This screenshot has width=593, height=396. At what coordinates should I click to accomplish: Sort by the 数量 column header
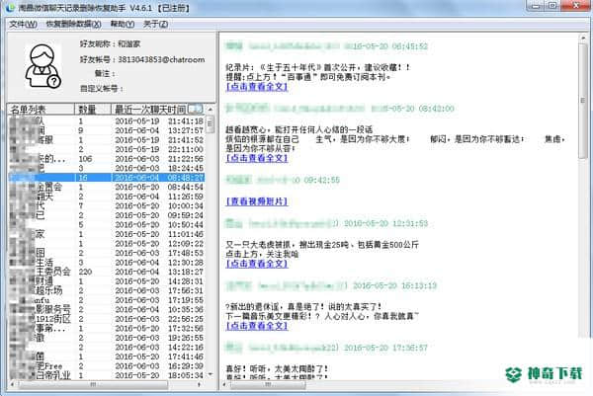pyautogui.click(x=93, y=110)
